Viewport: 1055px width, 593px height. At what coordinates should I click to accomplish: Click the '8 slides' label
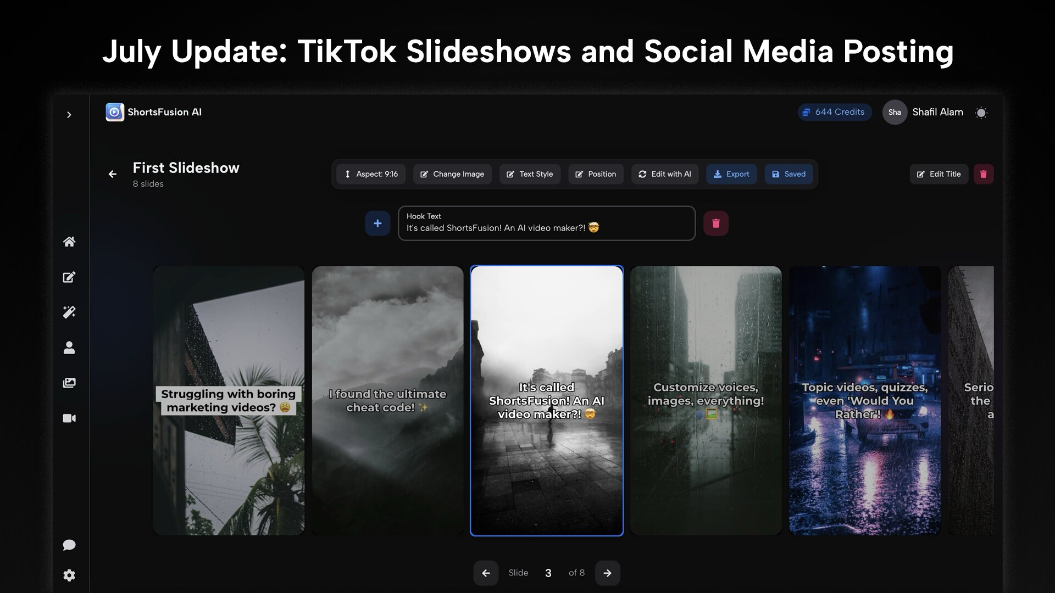click(x=148, y=184)
